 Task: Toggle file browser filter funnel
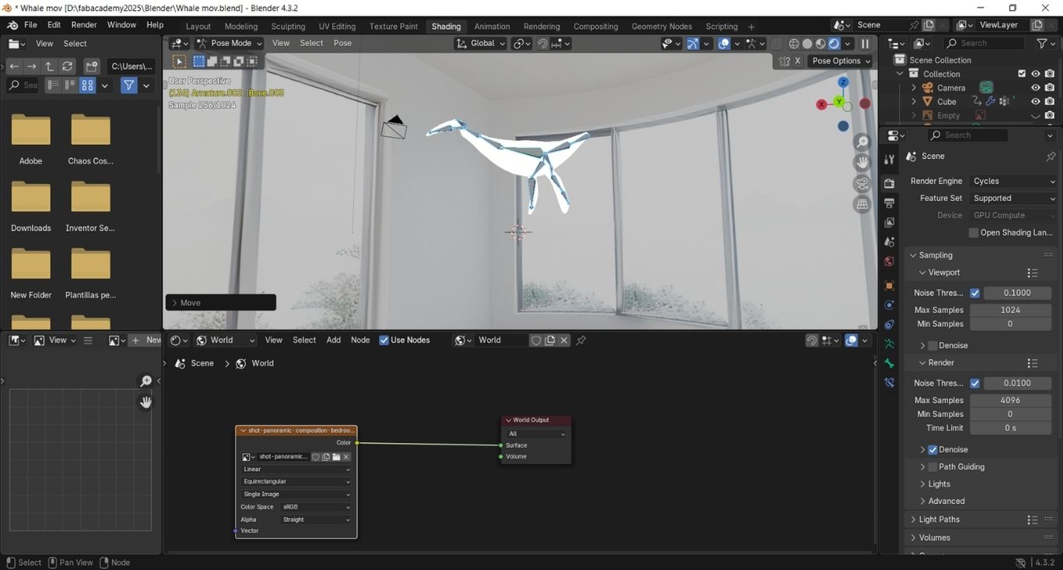tap(129, 85)
